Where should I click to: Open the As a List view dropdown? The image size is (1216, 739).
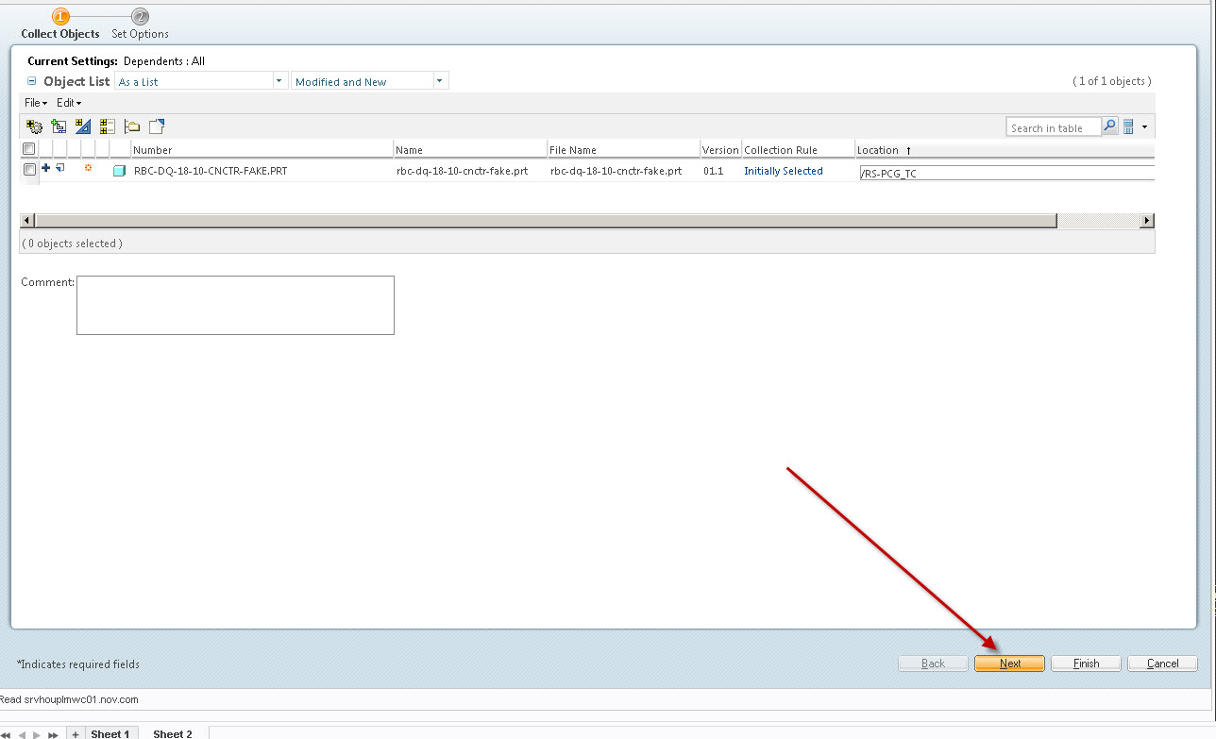coord(279,81)
